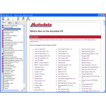Click the Chevrolet Cruze list entry
106x106 pixels.
[x=39, y=67]
